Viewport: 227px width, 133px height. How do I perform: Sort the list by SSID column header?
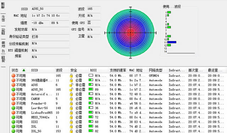click(x=34, y=70)
